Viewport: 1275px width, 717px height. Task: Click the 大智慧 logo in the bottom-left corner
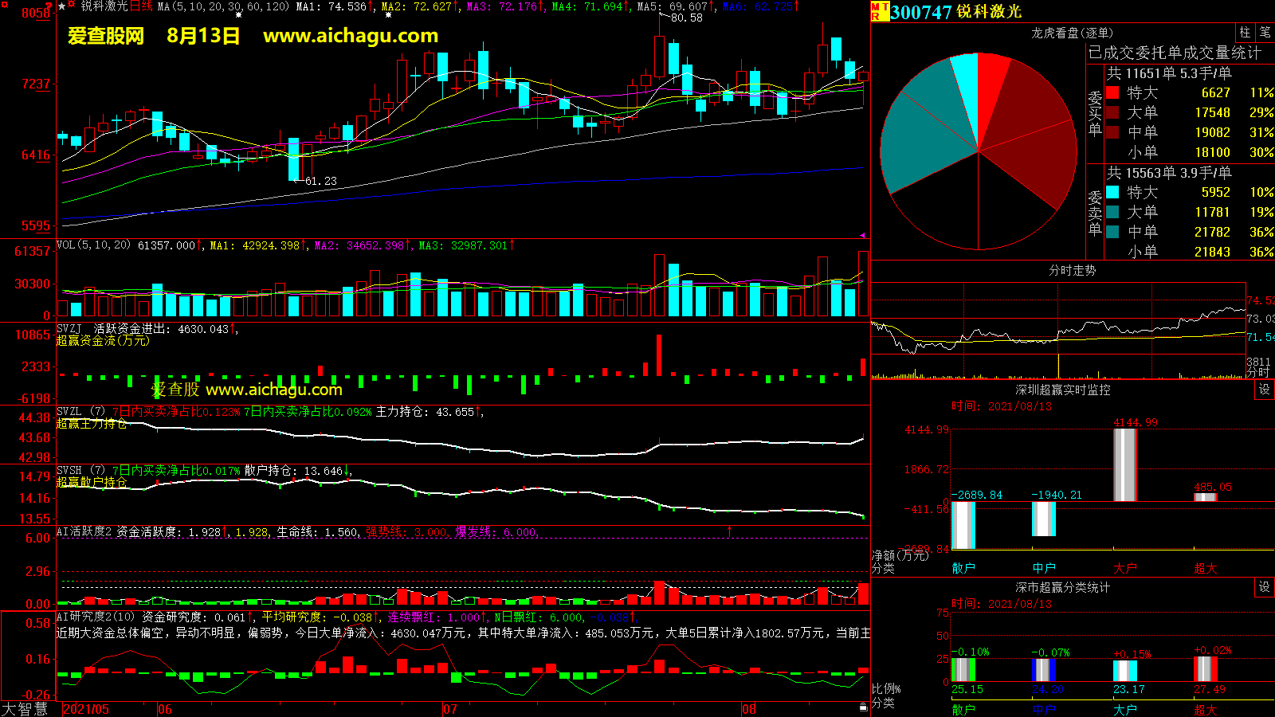(x=25, y=709)
